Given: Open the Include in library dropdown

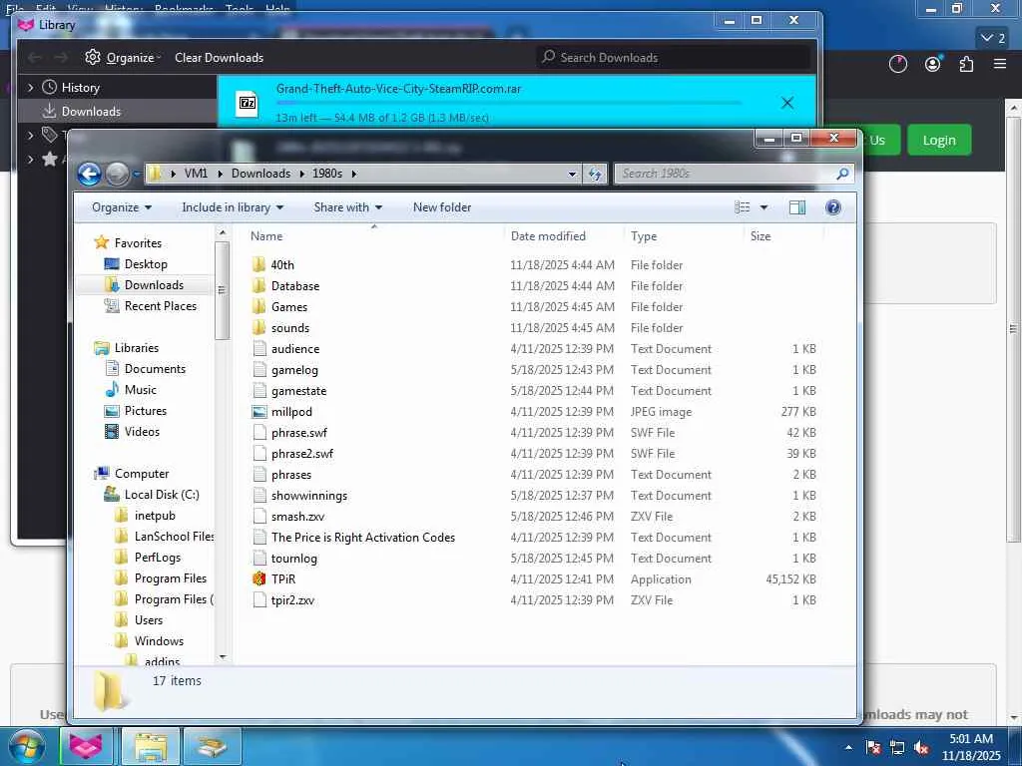Looking at the screenshot, I should click(x=233, y=207).
